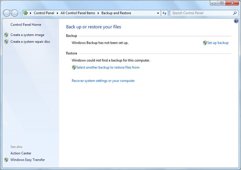This screenshot has width=241, height=170.
Task: Open Create a system repair disc
Action: pyautogui.click(x=30, y=42)
